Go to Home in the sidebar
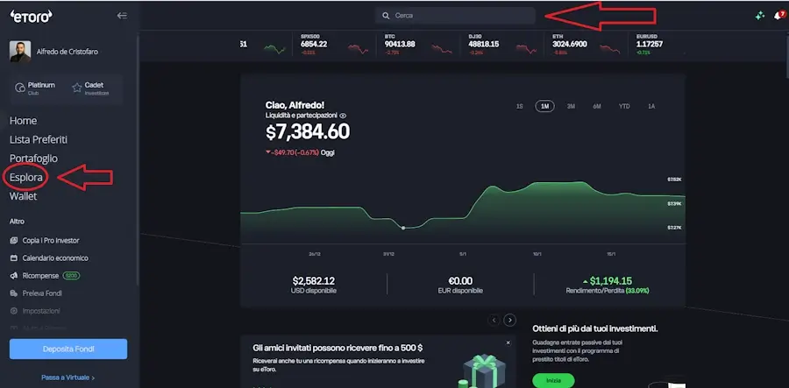 (x=23, y=121)
